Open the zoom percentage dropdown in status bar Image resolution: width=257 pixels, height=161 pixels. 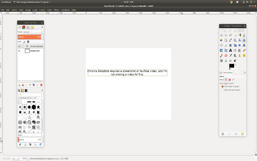pyautogui.click(x=28, y=159)
